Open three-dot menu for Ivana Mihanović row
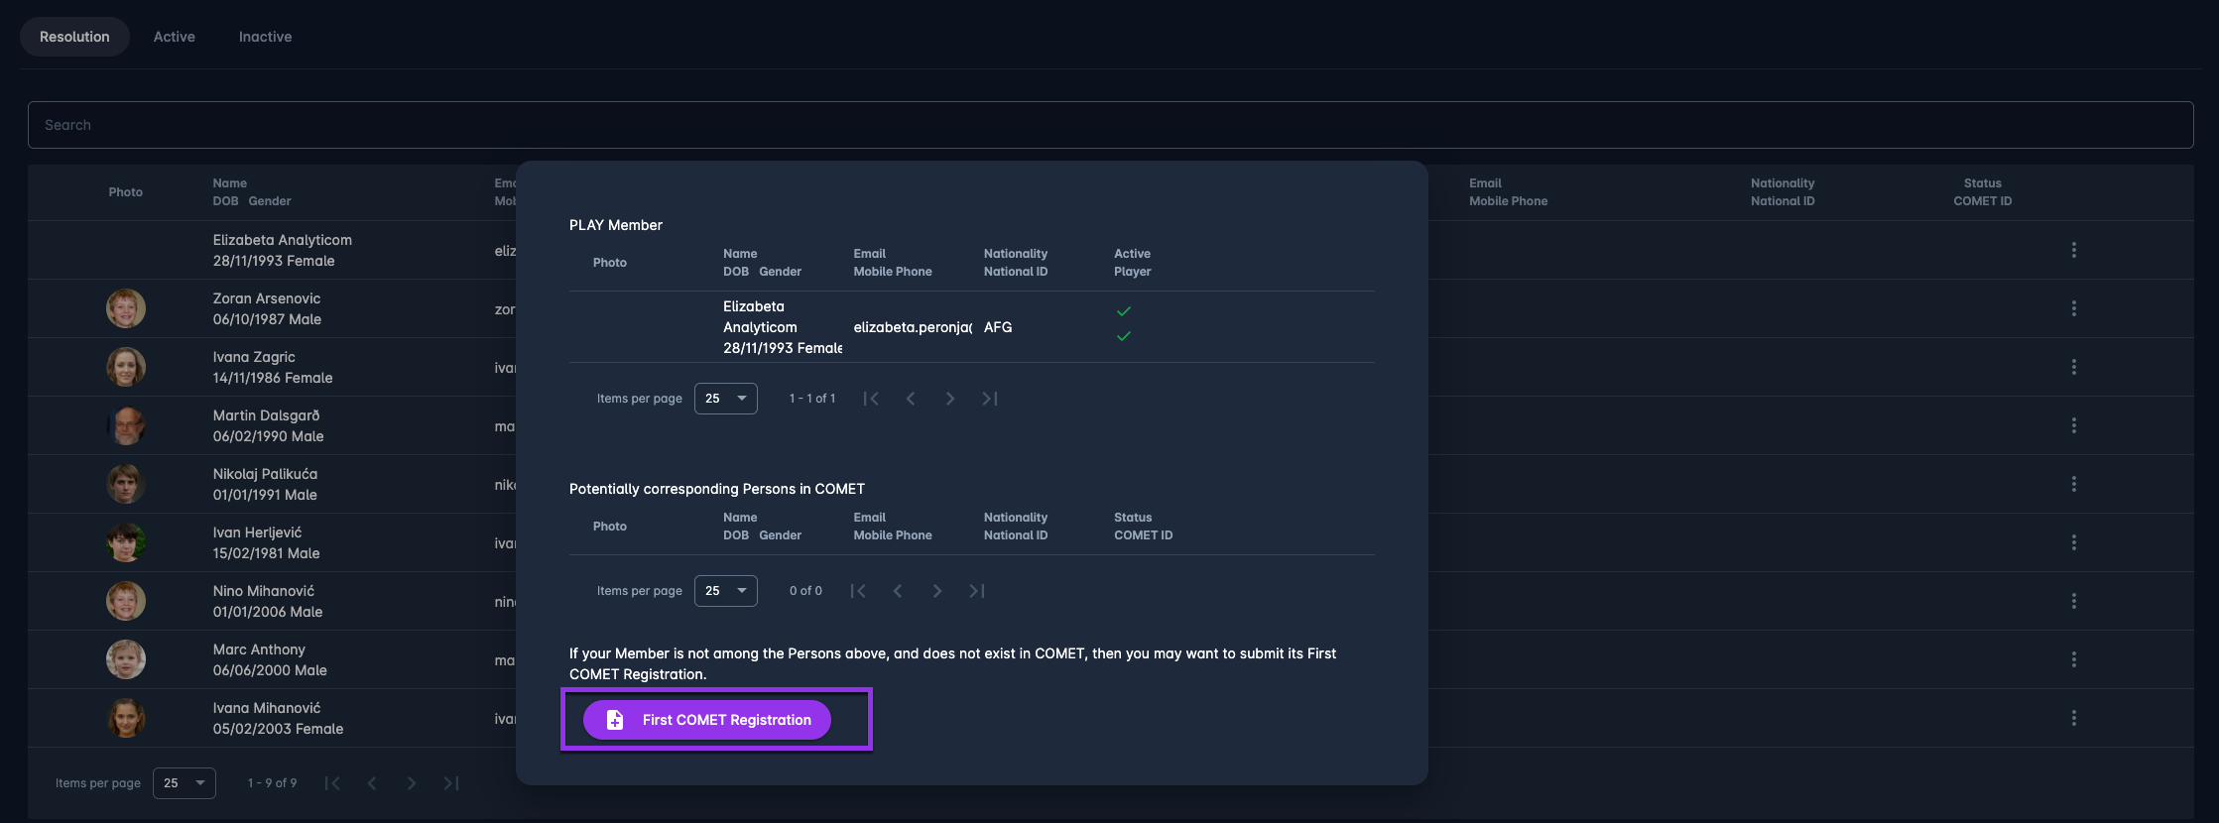This screenshot has width=2219, height=823. (2073, 718)
